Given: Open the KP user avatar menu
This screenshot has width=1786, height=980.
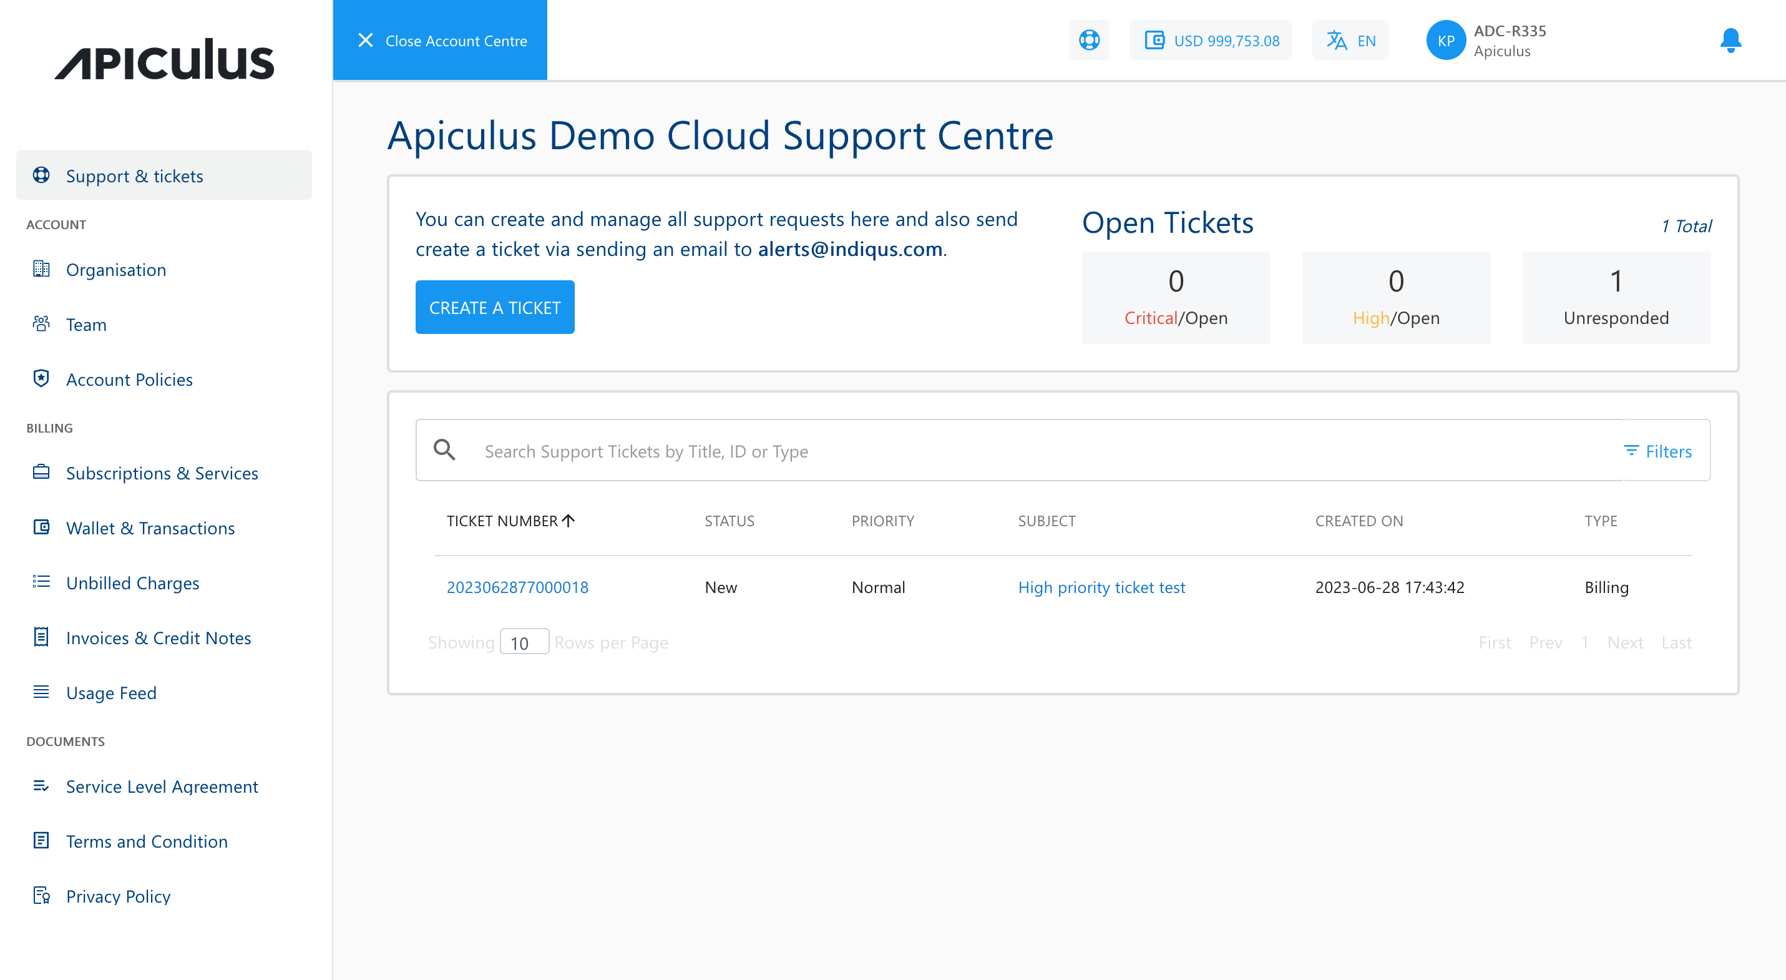Looking at the screenshot, I should pyautogui.click(x=1445, y=40).
